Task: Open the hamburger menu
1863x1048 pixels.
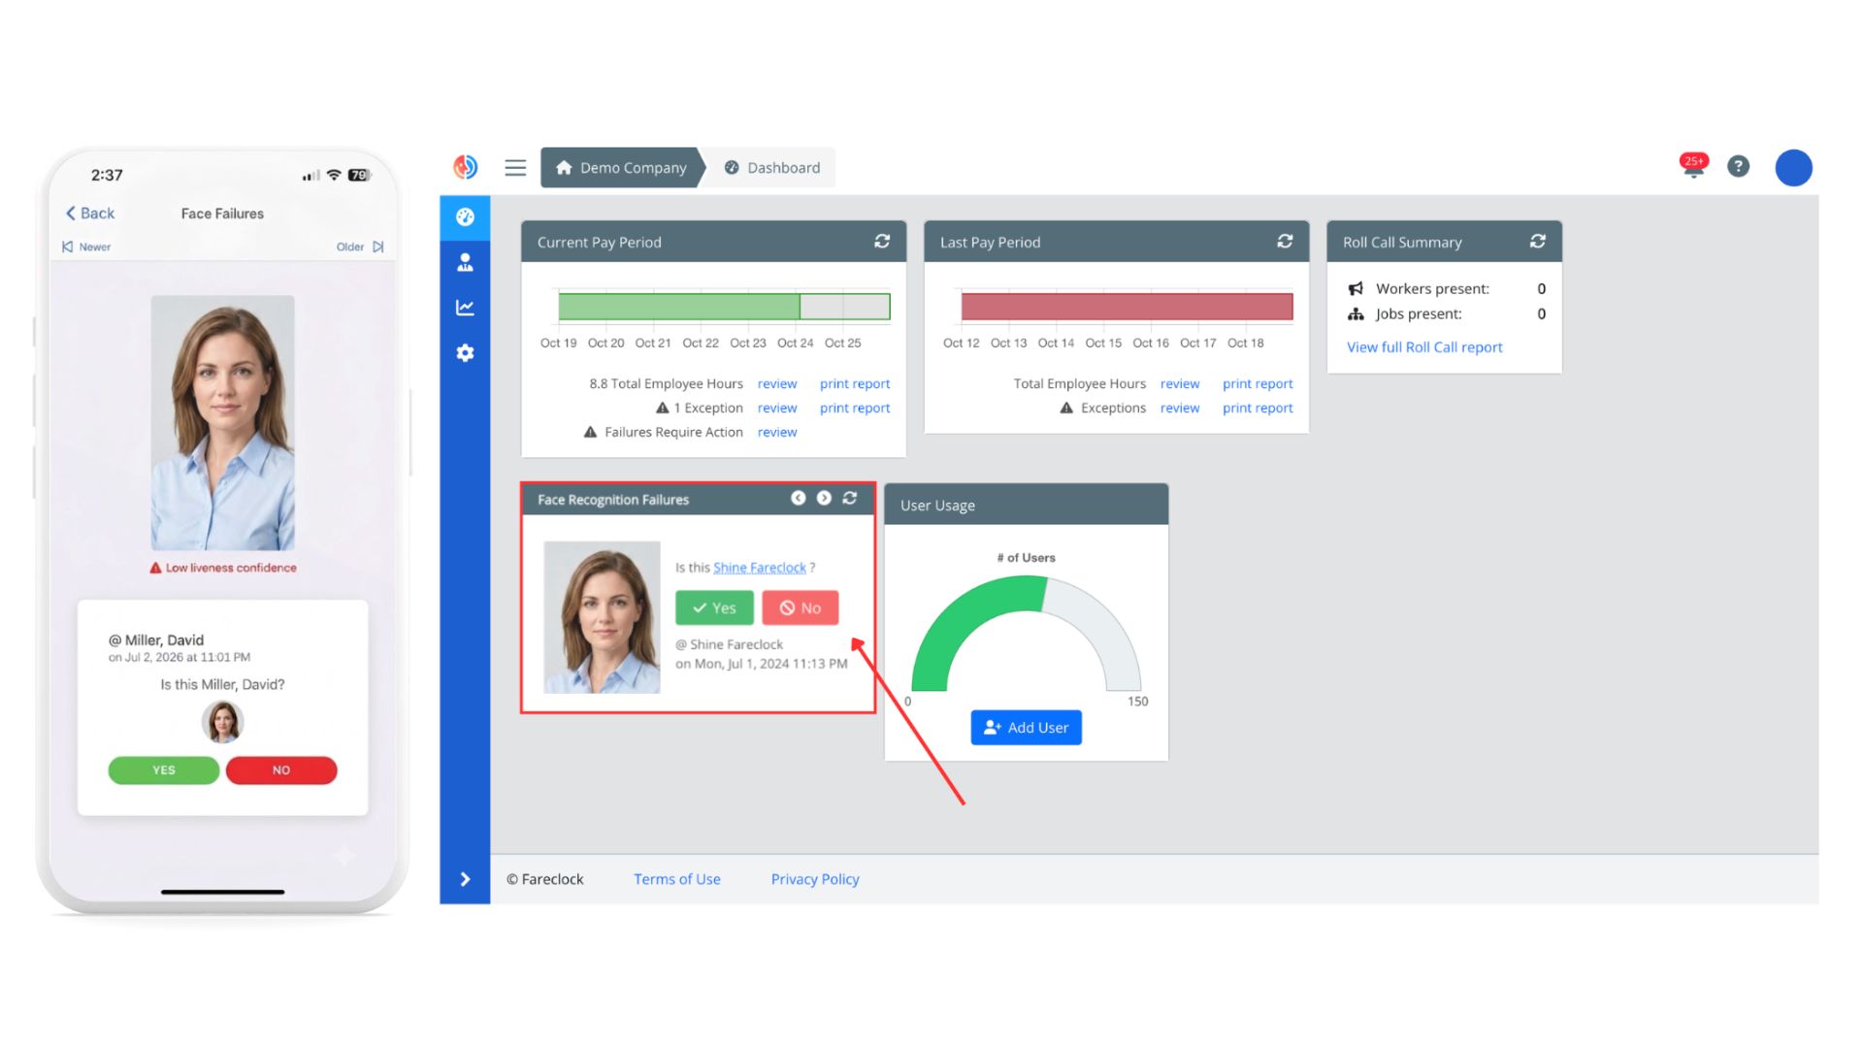Action: tap(515, 168)
